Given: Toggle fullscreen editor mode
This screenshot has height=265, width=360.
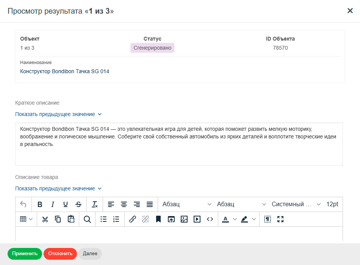Looking at the screenshot, I should tap(280, 219).
